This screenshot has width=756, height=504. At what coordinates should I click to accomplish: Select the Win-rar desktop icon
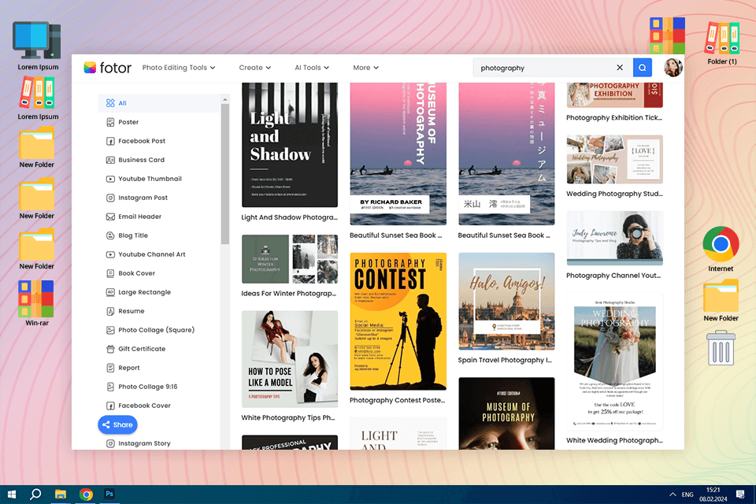37,303
